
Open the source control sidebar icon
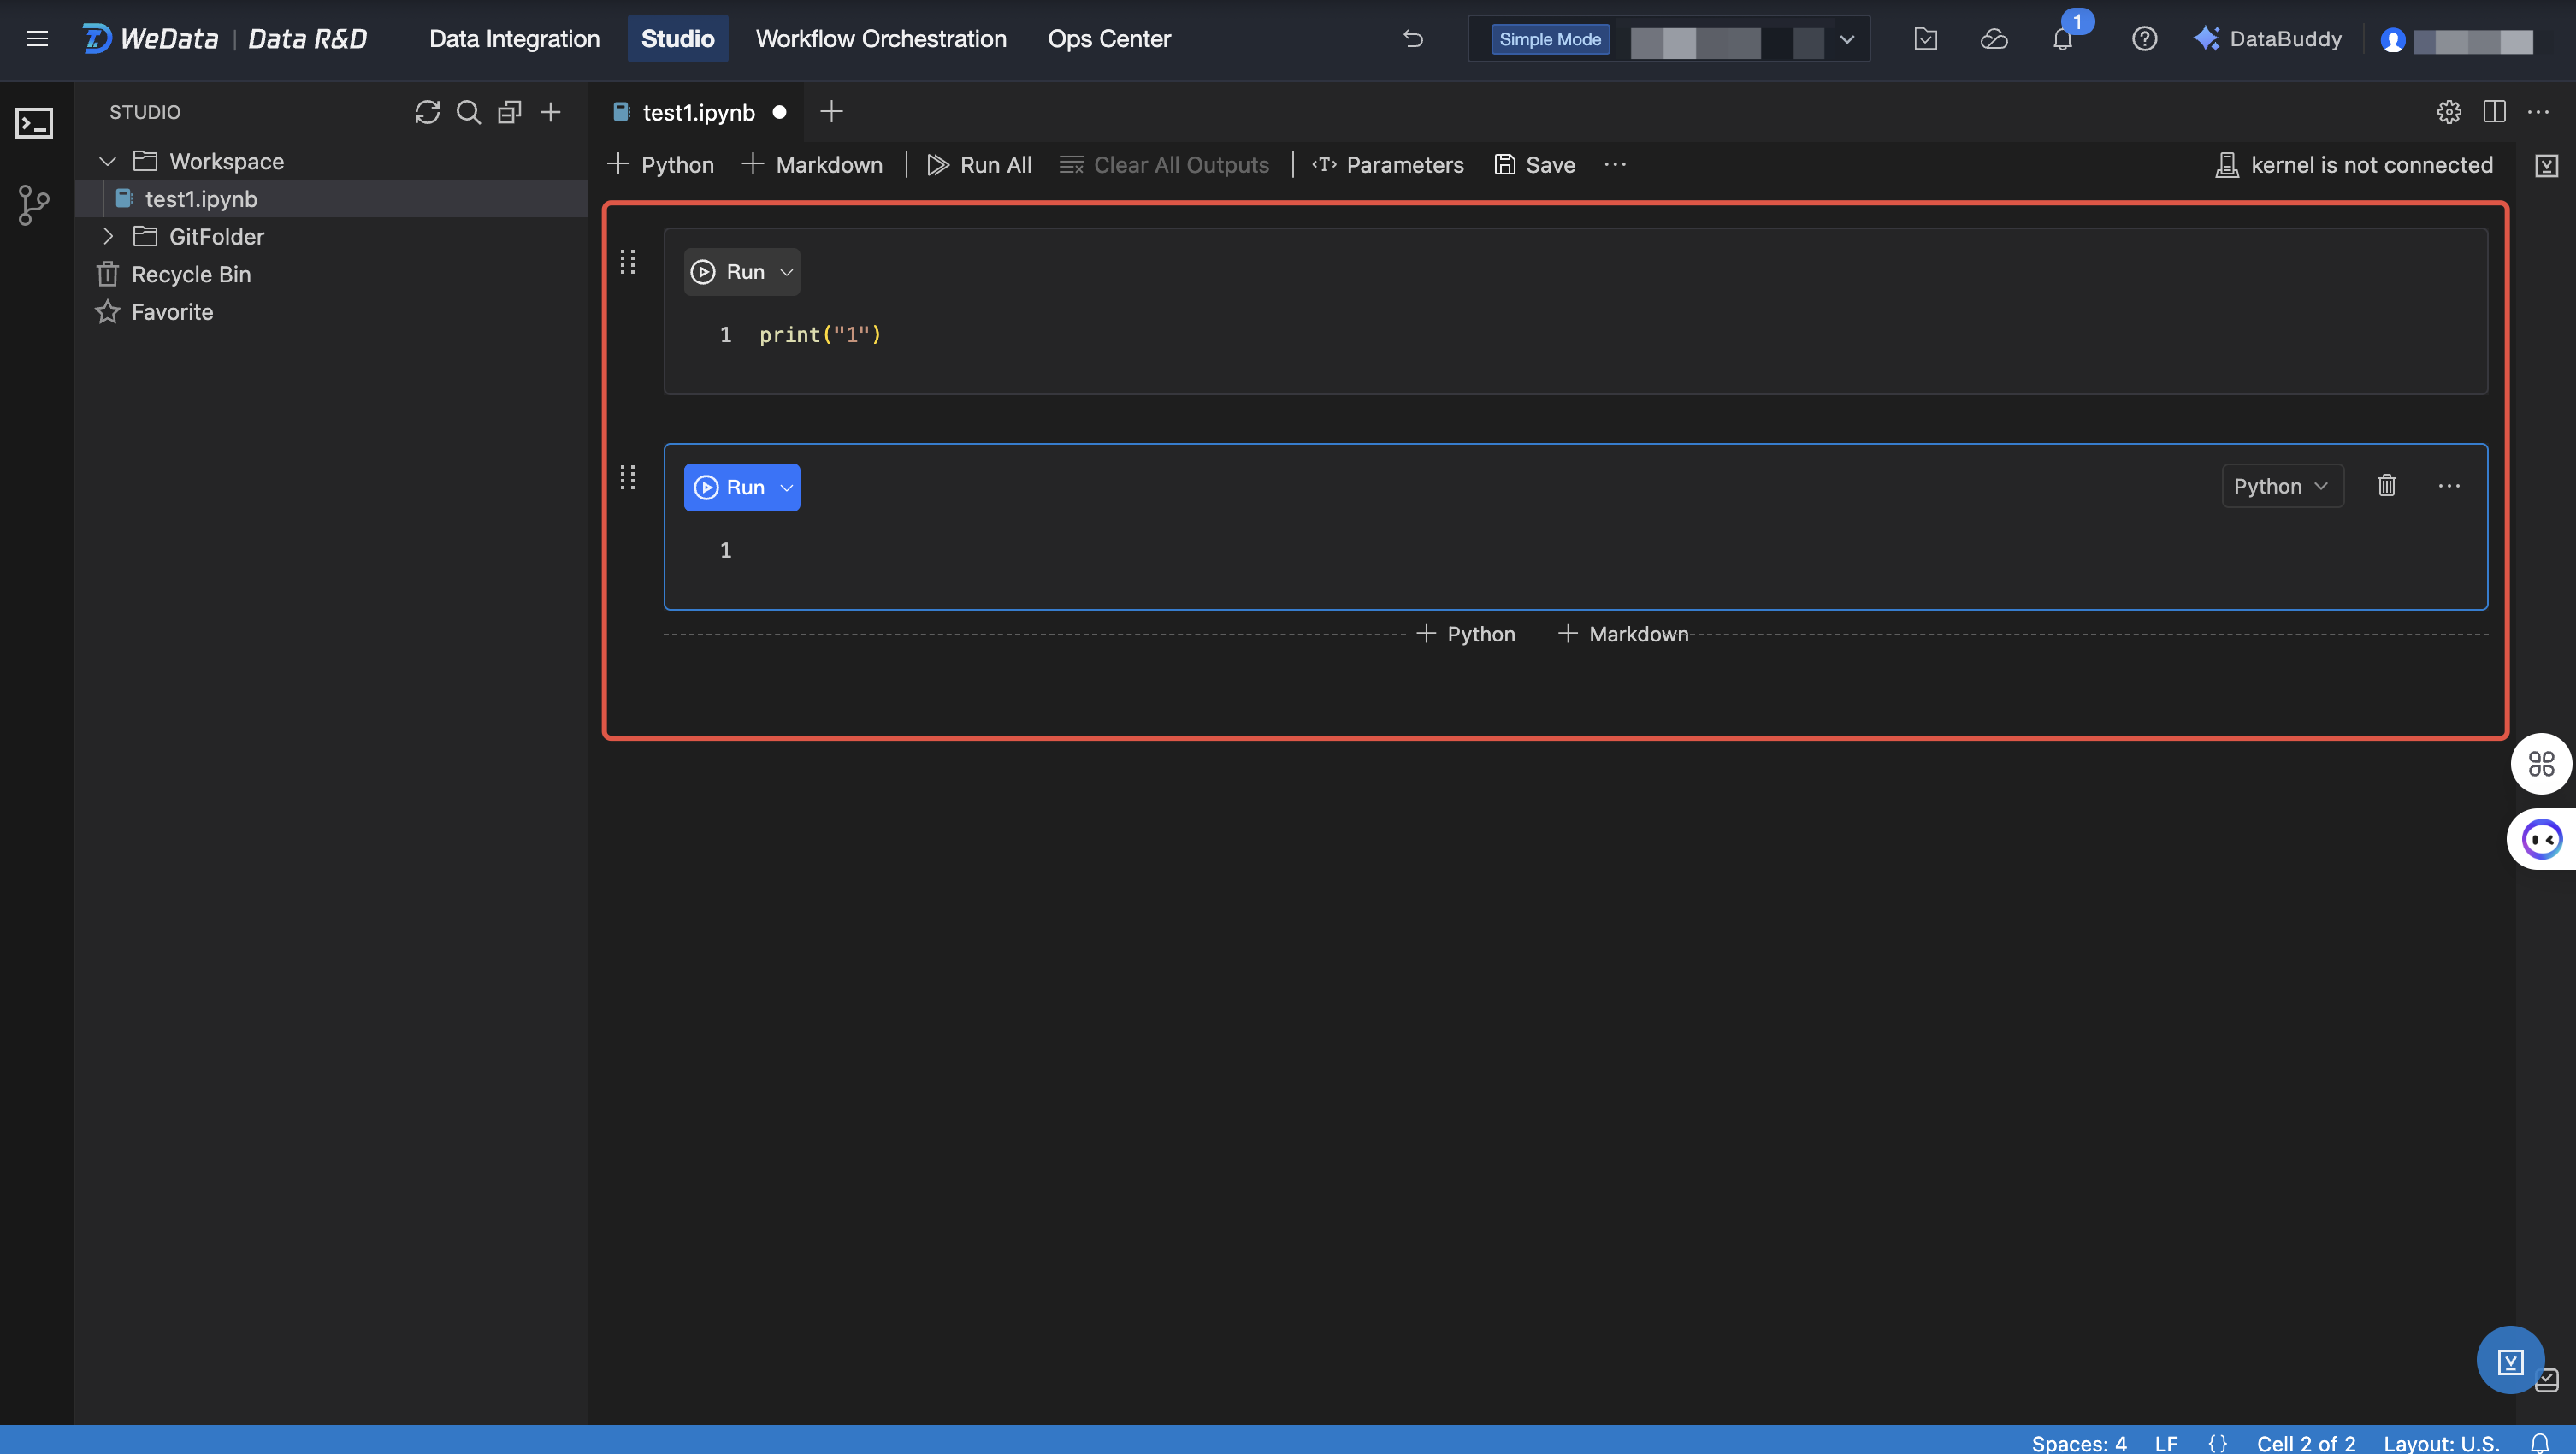pyautogui.click(x=34, y=206)
